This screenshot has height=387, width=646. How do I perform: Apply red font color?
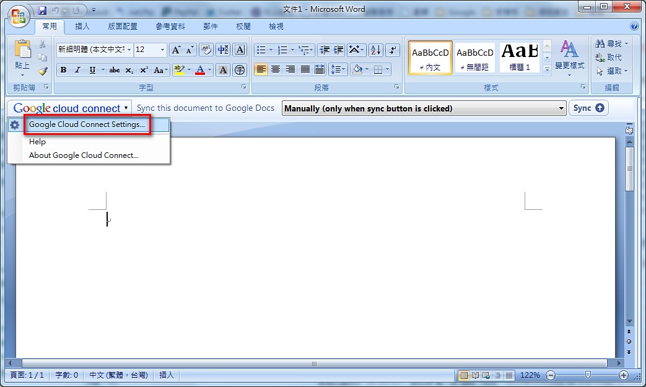point(200,70)
